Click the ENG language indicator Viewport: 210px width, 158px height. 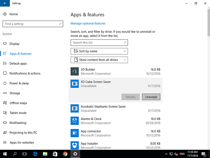pyautogui.click(x=182, y=154)
